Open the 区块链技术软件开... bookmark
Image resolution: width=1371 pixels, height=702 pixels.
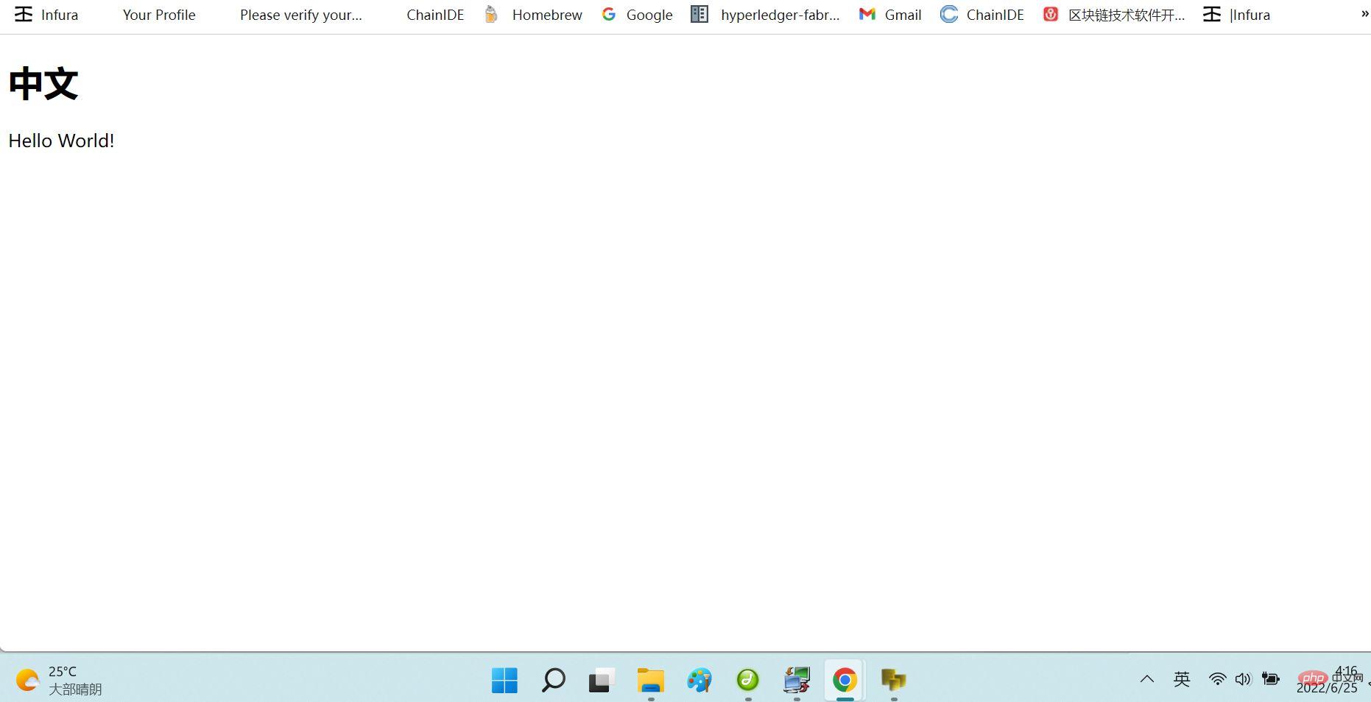pos(1114,15)
